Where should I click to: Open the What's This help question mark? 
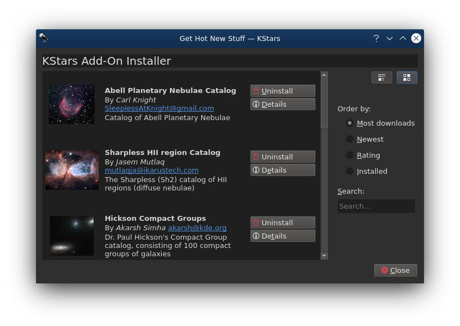tap(376, 38)
